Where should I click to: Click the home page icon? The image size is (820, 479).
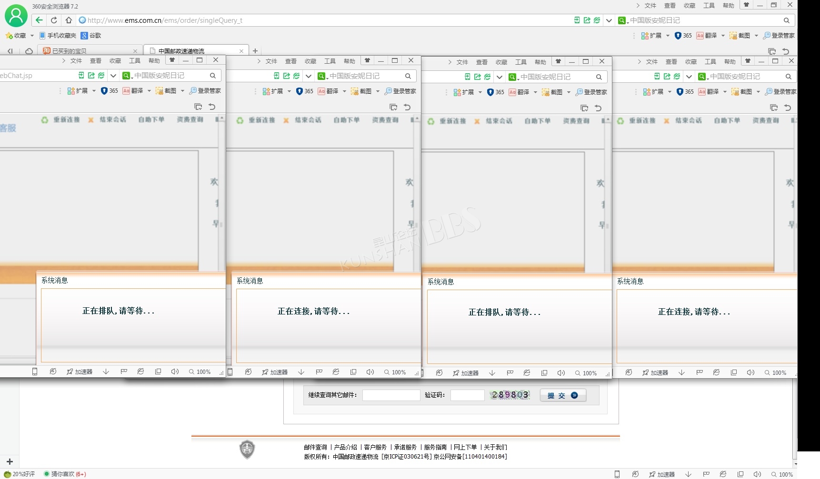pyautogui.click(x=69, y=20)
